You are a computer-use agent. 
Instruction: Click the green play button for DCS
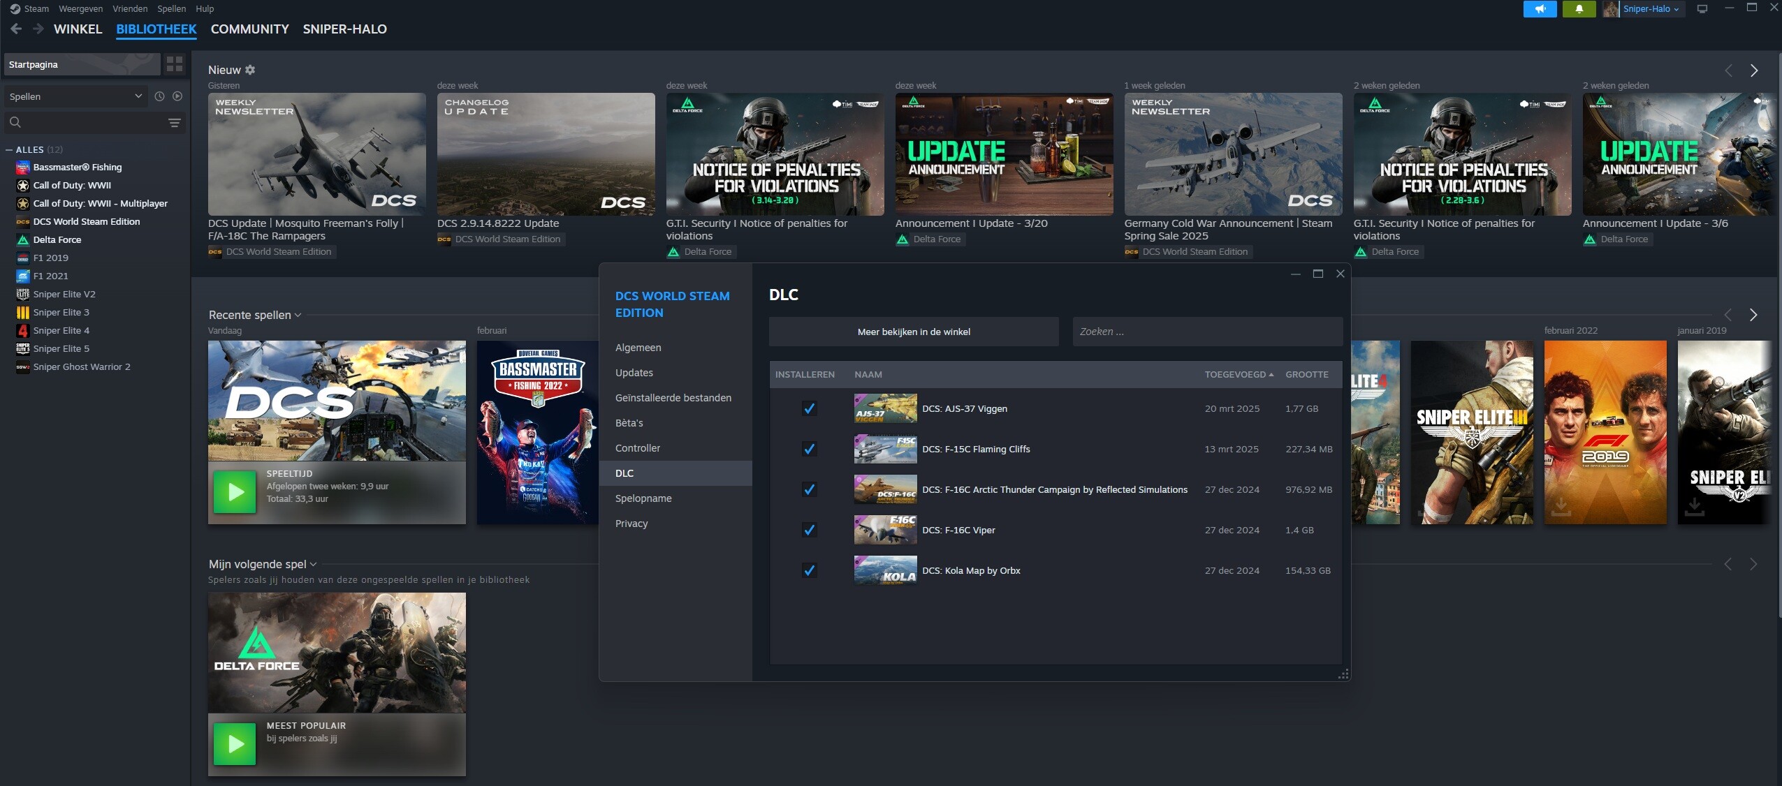point(235,492)
